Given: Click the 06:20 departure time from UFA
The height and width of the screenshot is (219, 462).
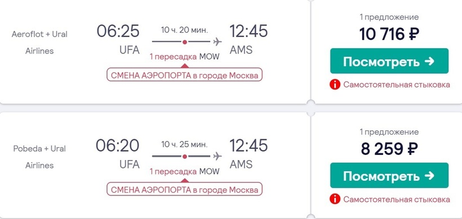Looking at the screenshot, I should click(118, 145).
